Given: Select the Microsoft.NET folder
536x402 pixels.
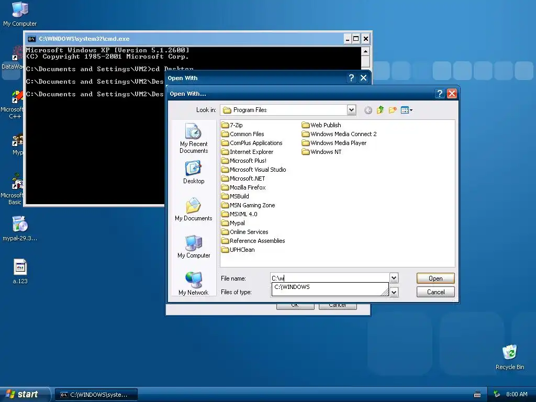Looking at the screenshot, I should click(x=243, y=178).
